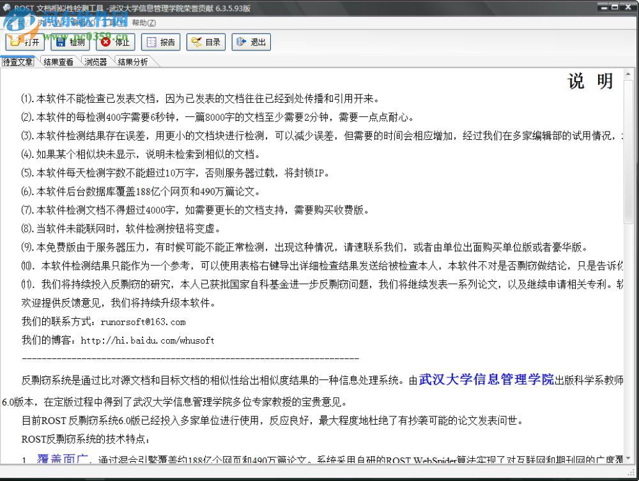View the 结果分析 tab

pos(132,62)
